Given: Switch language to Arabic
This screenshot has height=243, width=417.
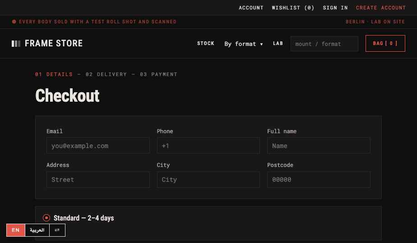Looking at the screenshot, I should pyautogui.click(x=37, y=230).
